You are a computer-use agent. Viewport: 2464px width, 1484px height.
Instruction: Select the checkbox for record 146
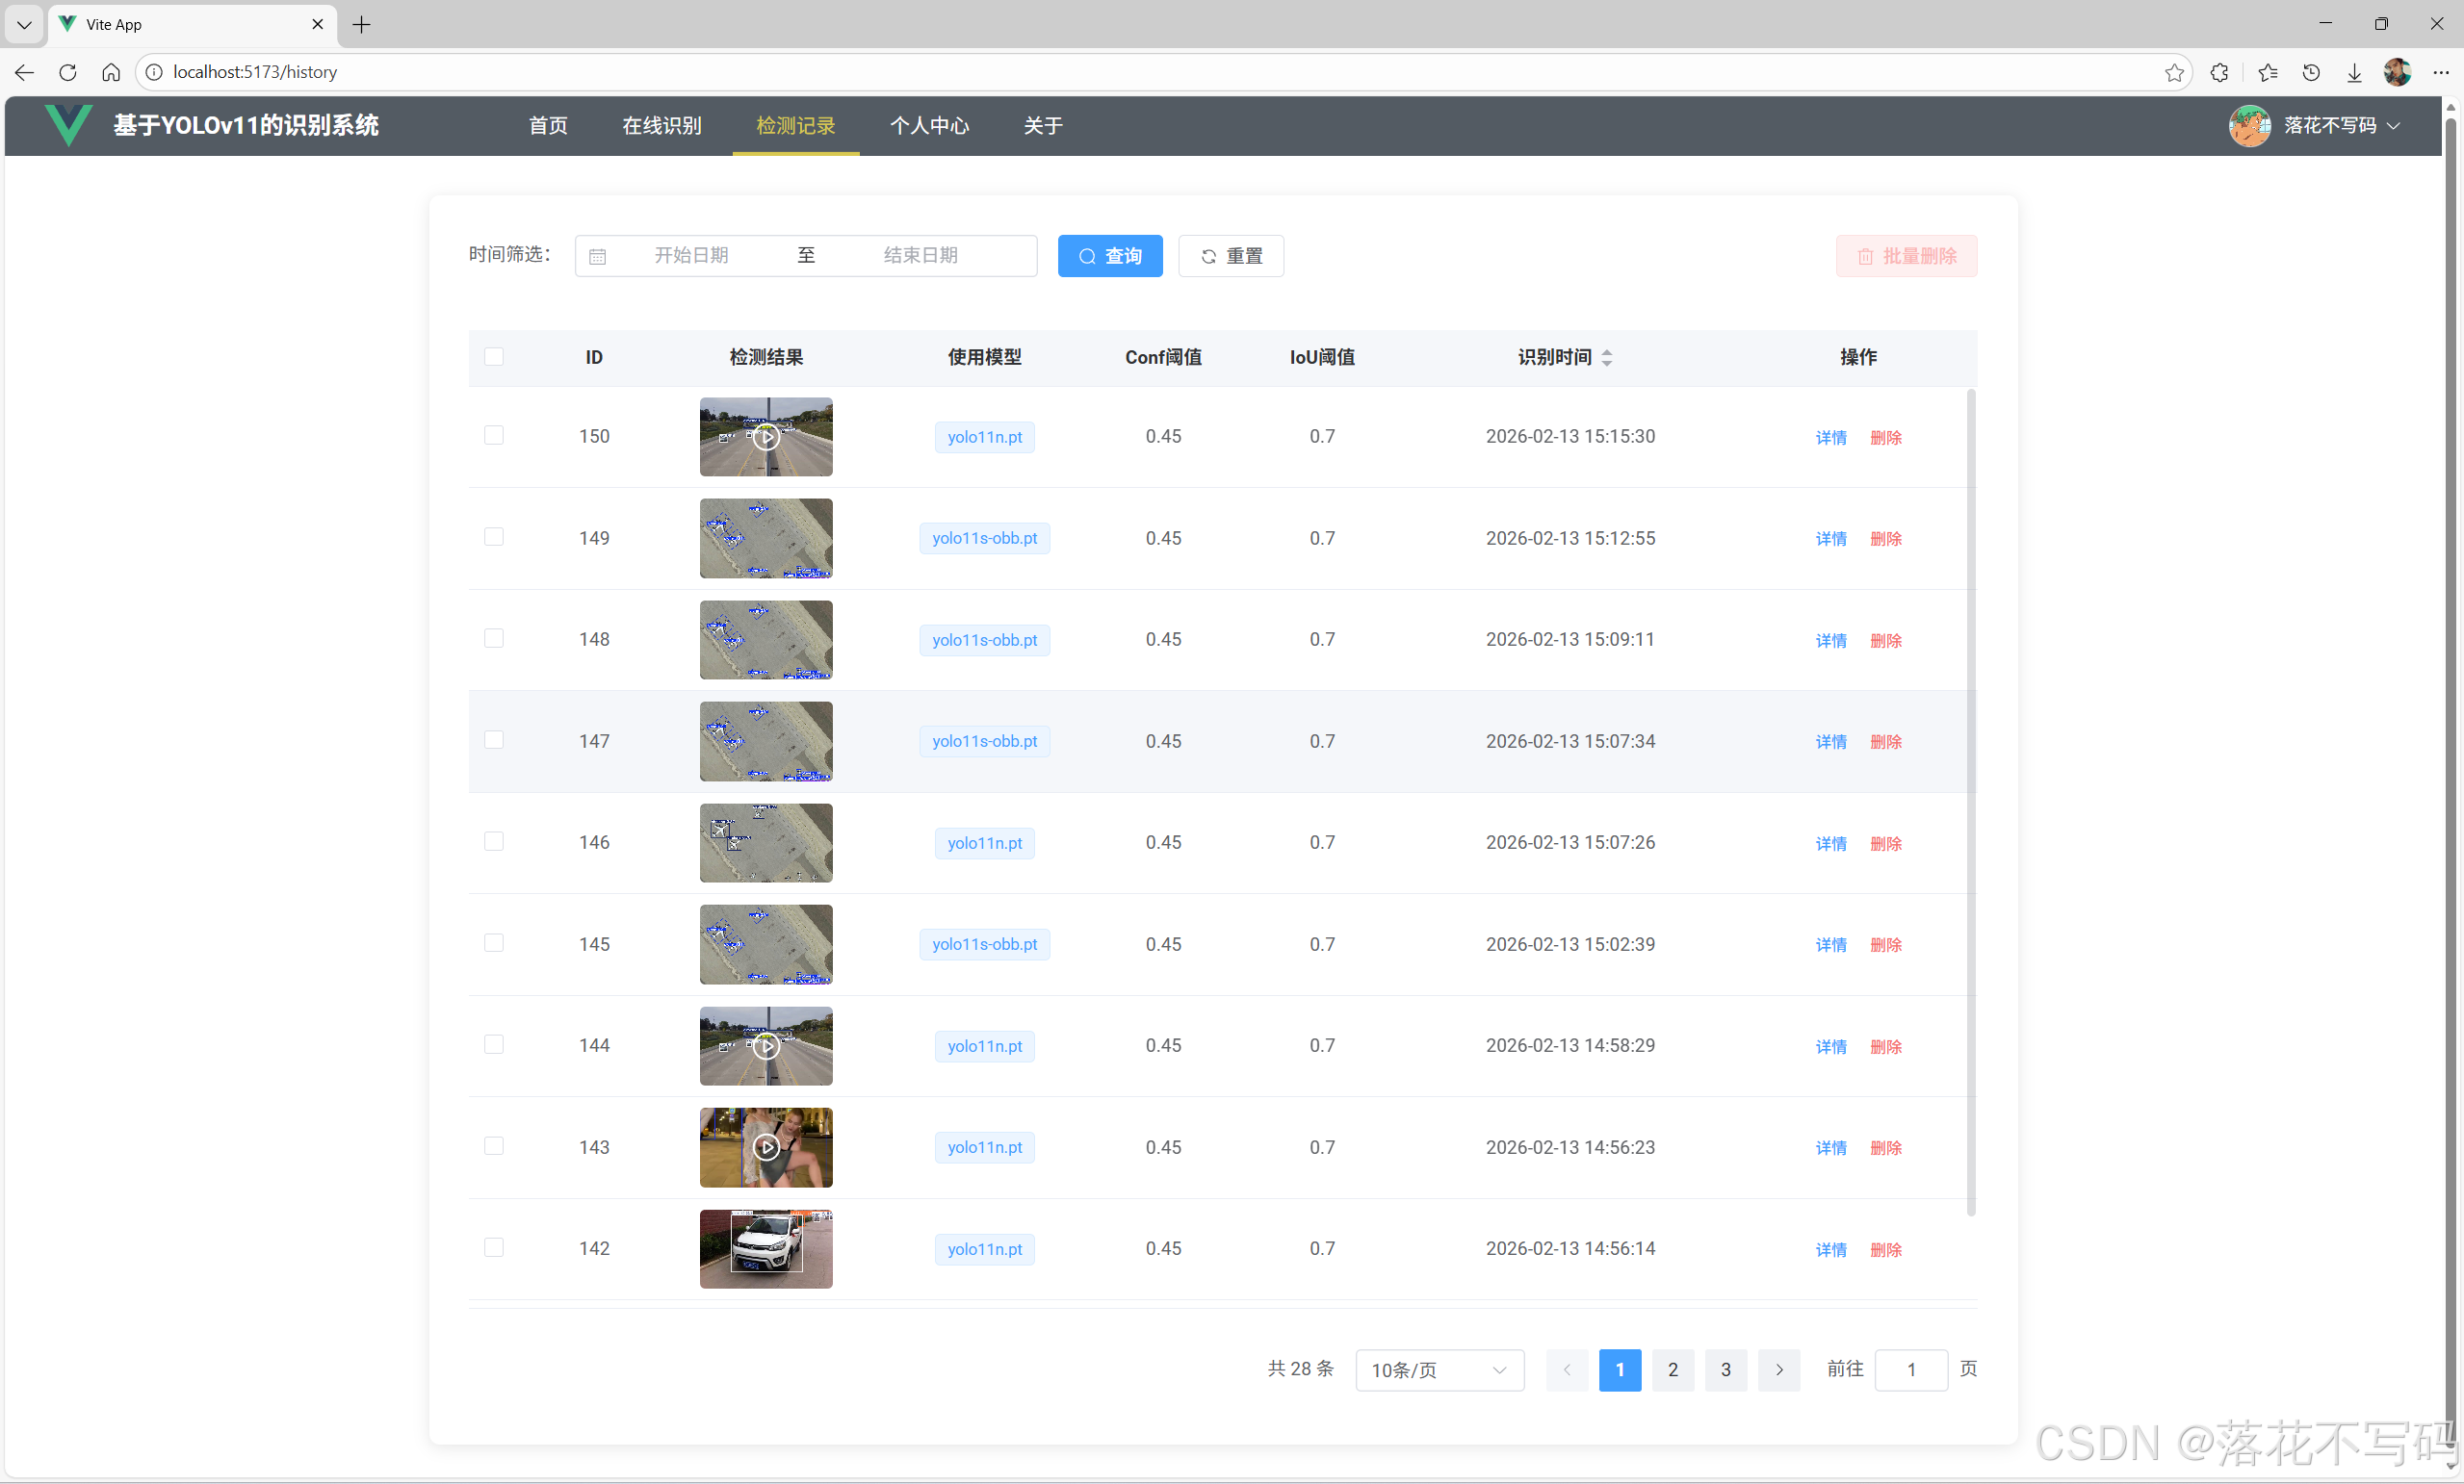pos(494,842)
